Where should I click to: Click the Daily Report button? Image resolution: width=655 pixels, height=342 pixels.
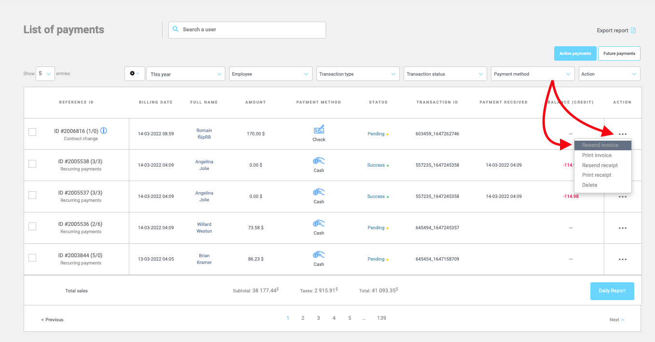point(612,291)
